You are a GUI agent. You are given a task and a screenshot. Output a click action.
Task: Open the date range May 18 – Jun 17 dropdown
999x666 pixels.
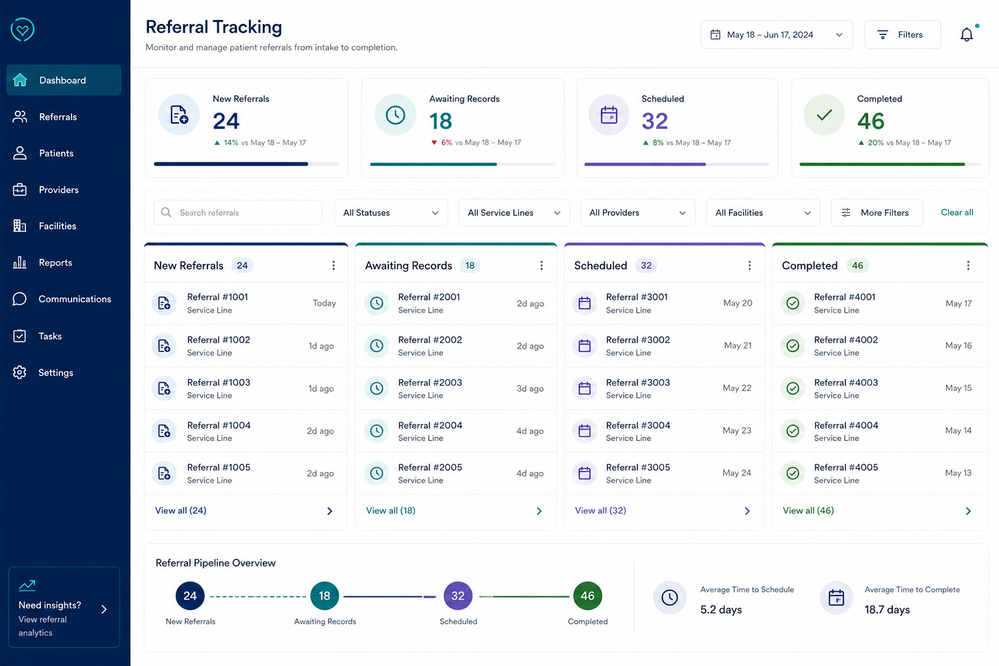pos(777,34)
